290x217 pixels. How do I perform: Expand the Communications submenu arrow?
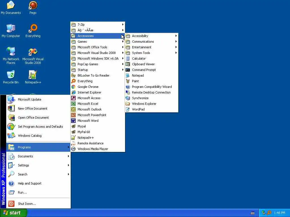click(176, 42)
